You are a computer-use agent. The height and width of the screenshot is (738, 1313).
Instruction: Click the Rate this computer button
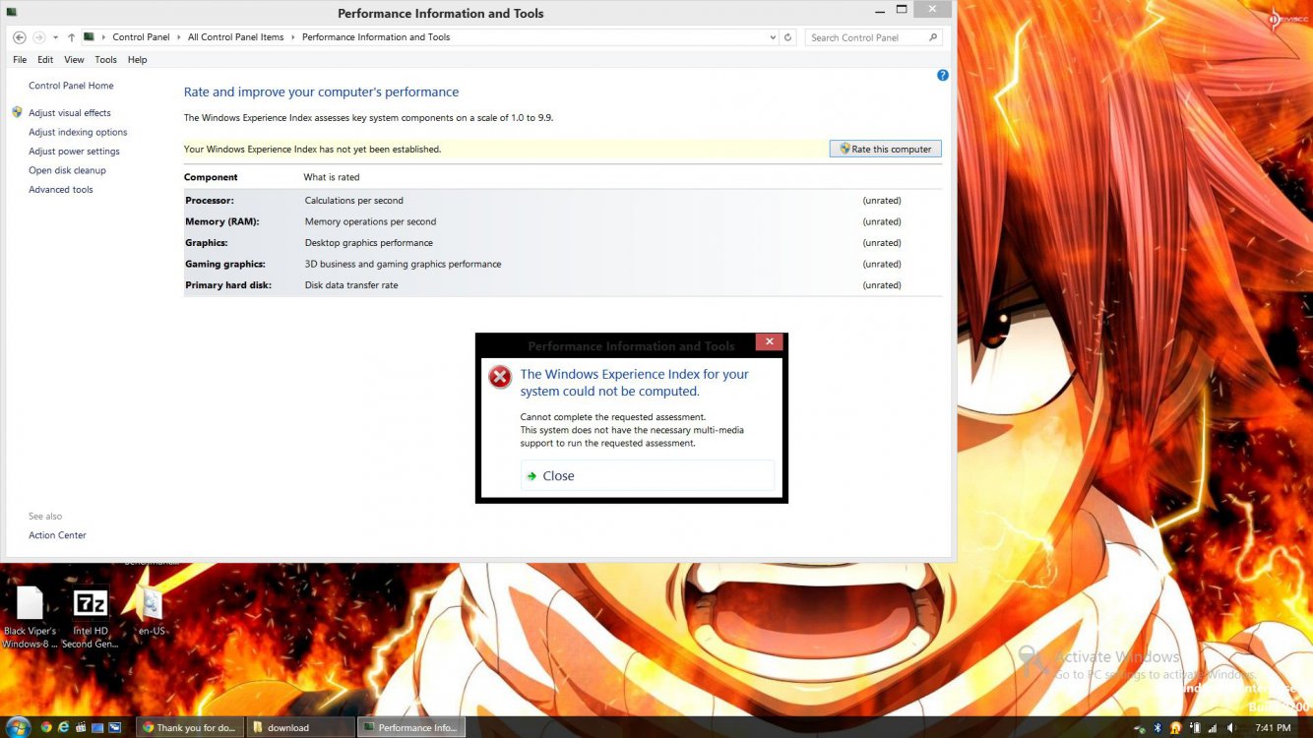click(885, 149)
